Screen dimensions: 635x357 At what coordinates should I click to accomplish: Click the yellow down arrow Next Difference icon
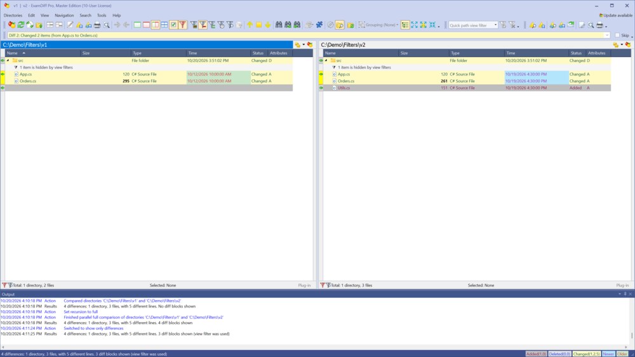[268, 25]
